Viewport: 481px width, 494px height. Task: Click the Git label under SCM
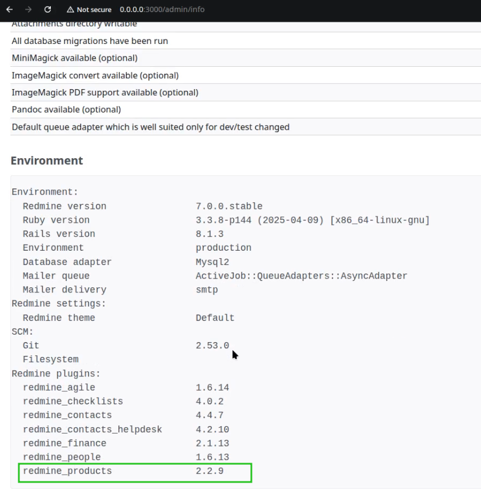coord(31,346)
